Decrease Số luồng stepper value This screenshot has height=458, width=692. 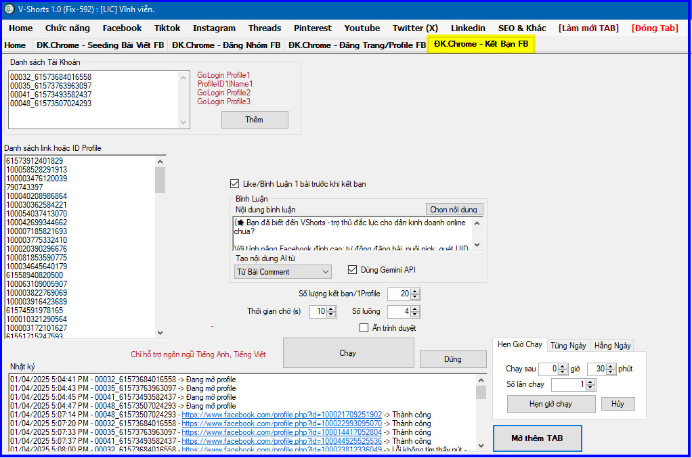click(415, 315)
